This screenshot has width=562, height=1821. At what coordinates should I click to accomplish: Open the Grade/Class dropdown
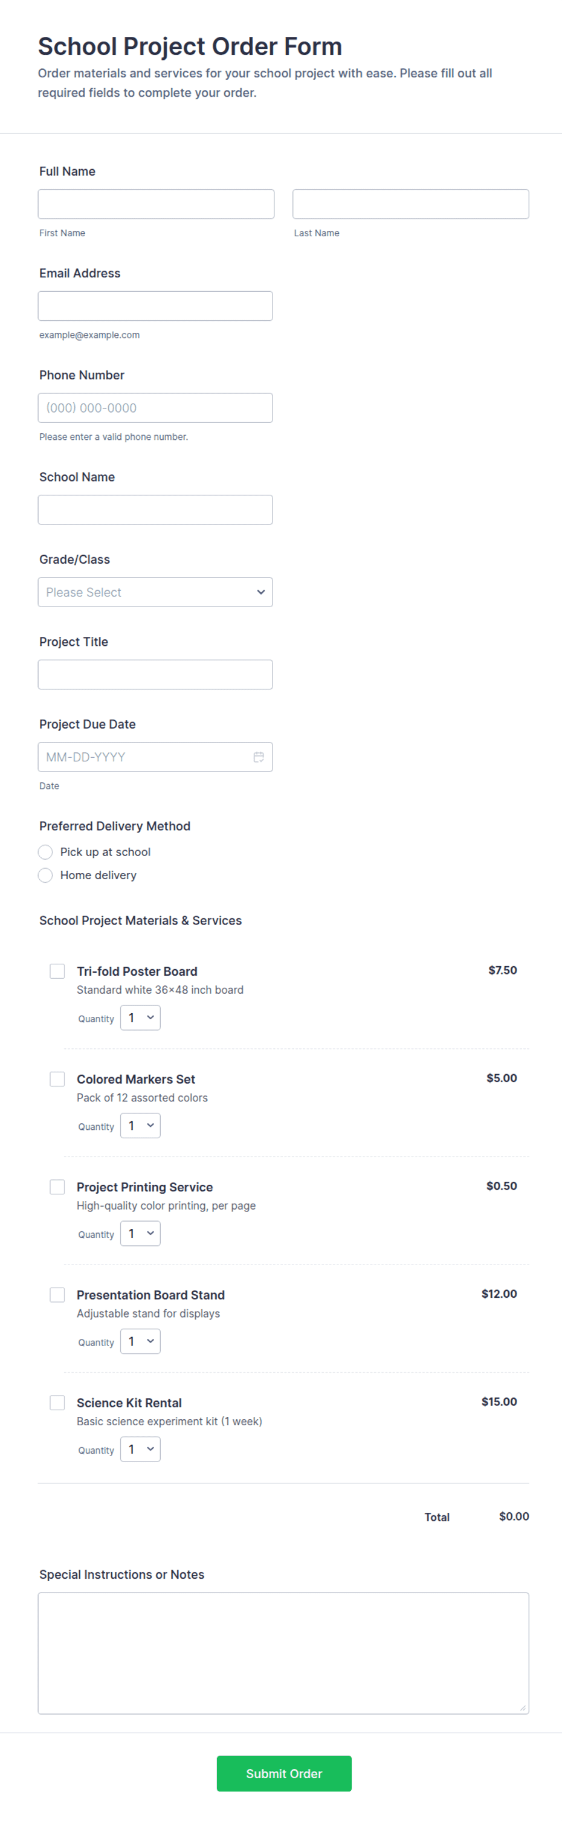coord(155,592)
